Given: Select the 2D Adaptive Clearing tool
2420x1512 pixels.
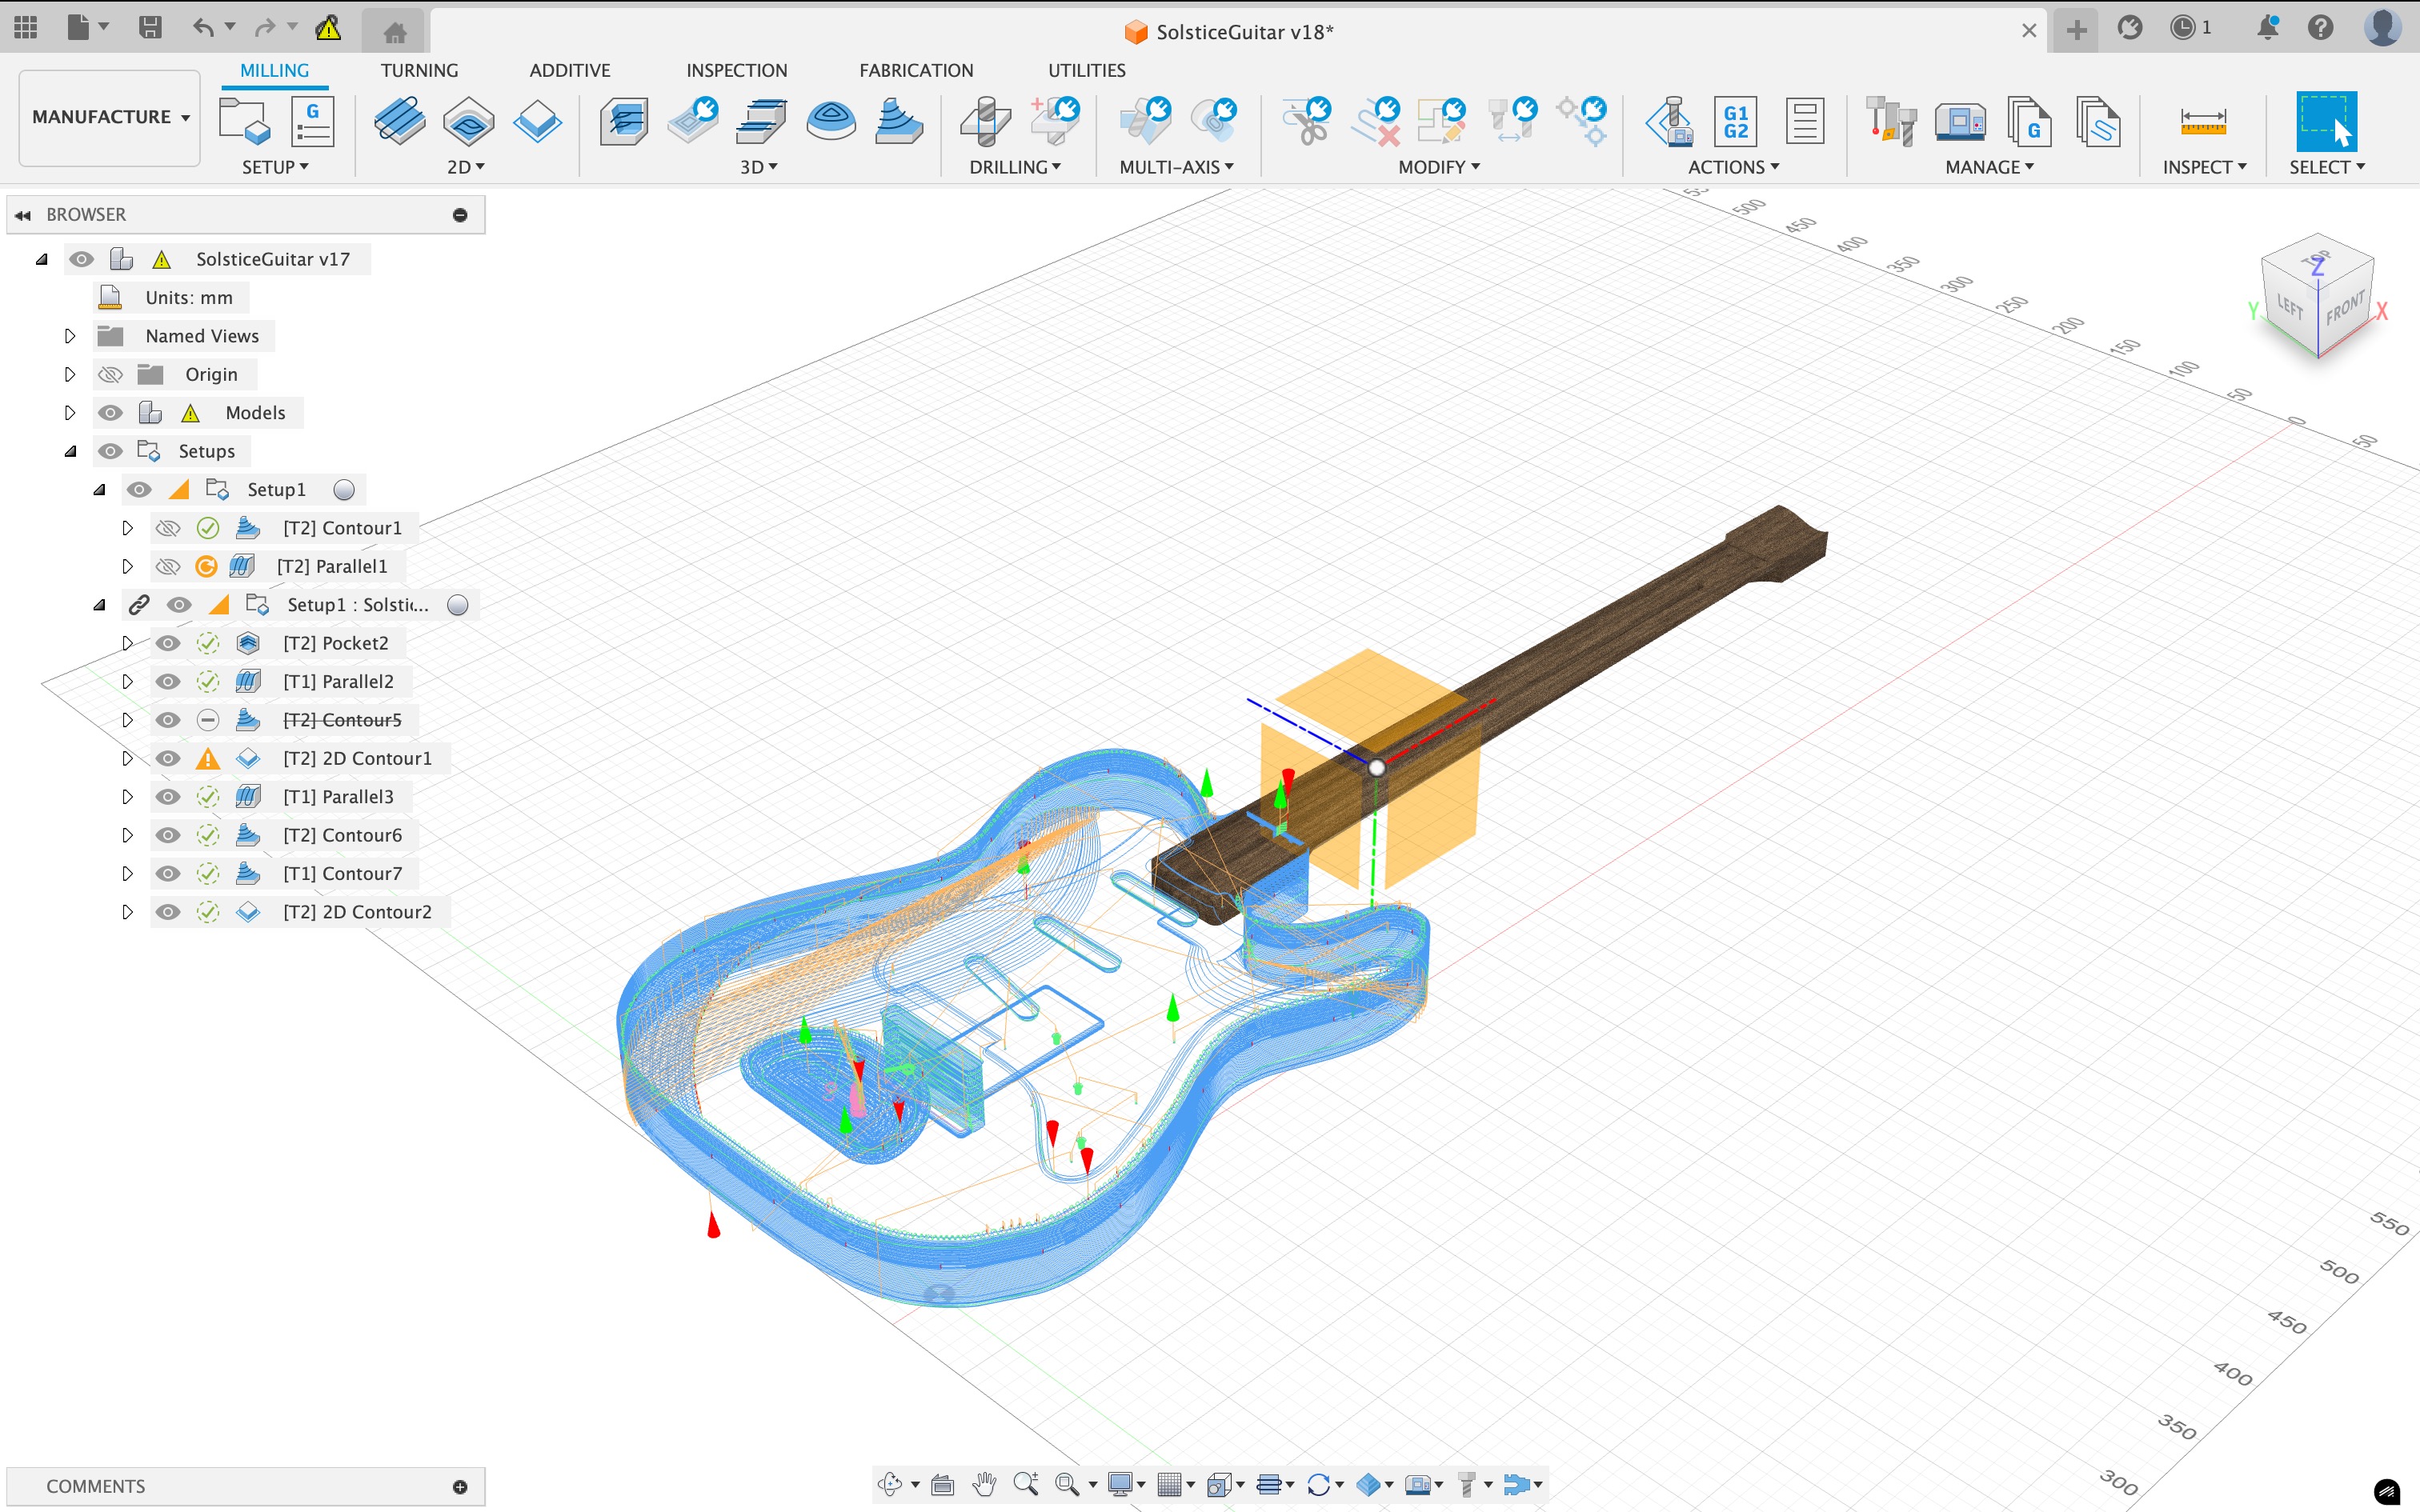Looking at the screenshot, I should [399, 122].
